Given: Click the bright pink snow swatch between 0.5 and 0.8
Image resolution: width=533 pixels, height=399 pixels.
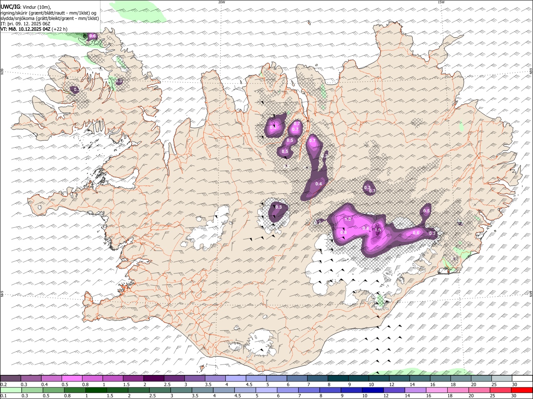Looking at the screenshot, I should pyautogui.click(x=72, y=378).
